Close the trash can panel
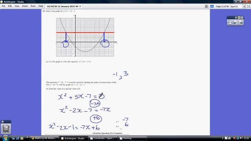This screenshot has height=141, width=251. pos(3,122)
